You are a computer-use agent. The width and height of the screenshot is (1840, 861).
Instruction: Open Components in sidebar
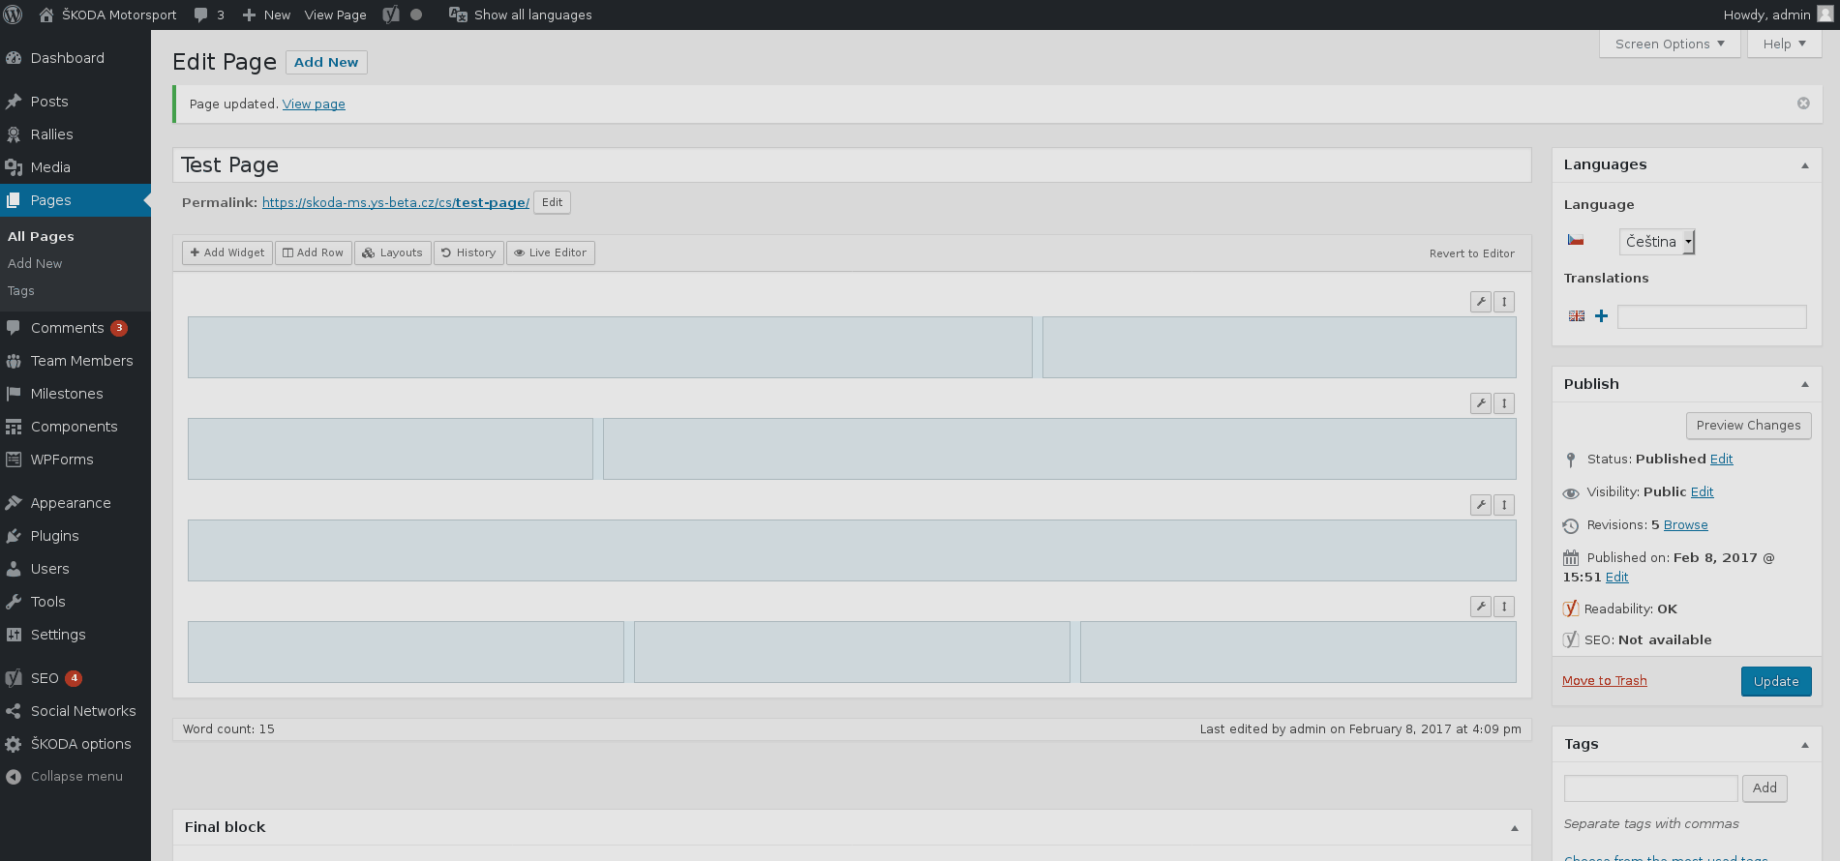tap(75, 427)
